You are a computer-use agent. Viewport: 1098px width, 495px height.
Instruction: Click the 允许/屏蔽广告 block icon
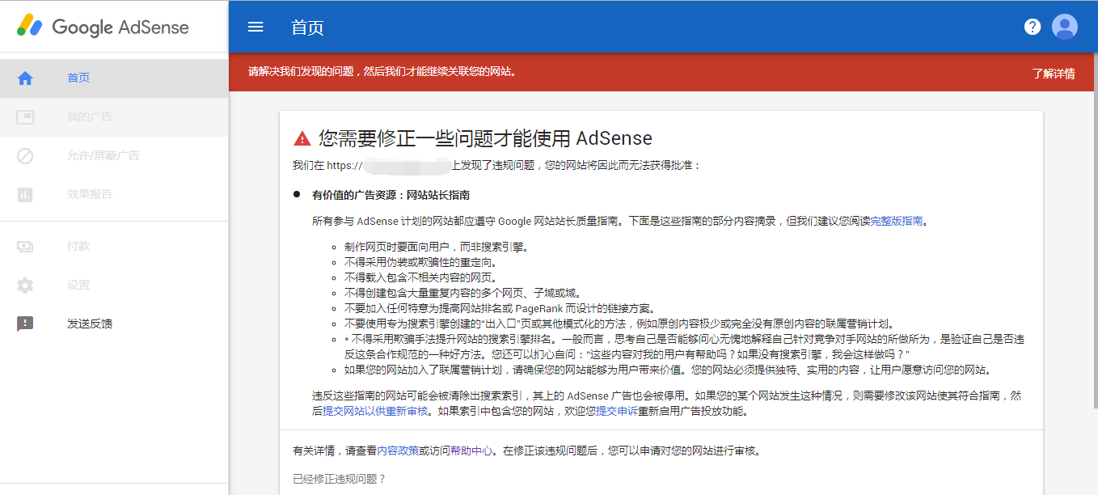click(x=25, y=155)
